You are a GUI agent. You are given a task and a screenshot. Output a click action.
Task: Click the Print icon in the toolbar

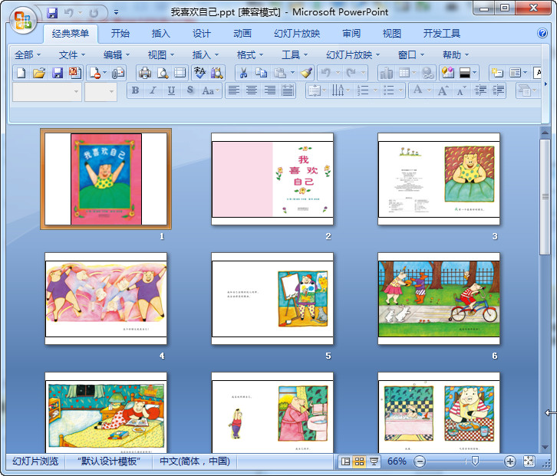click(144, 73)
